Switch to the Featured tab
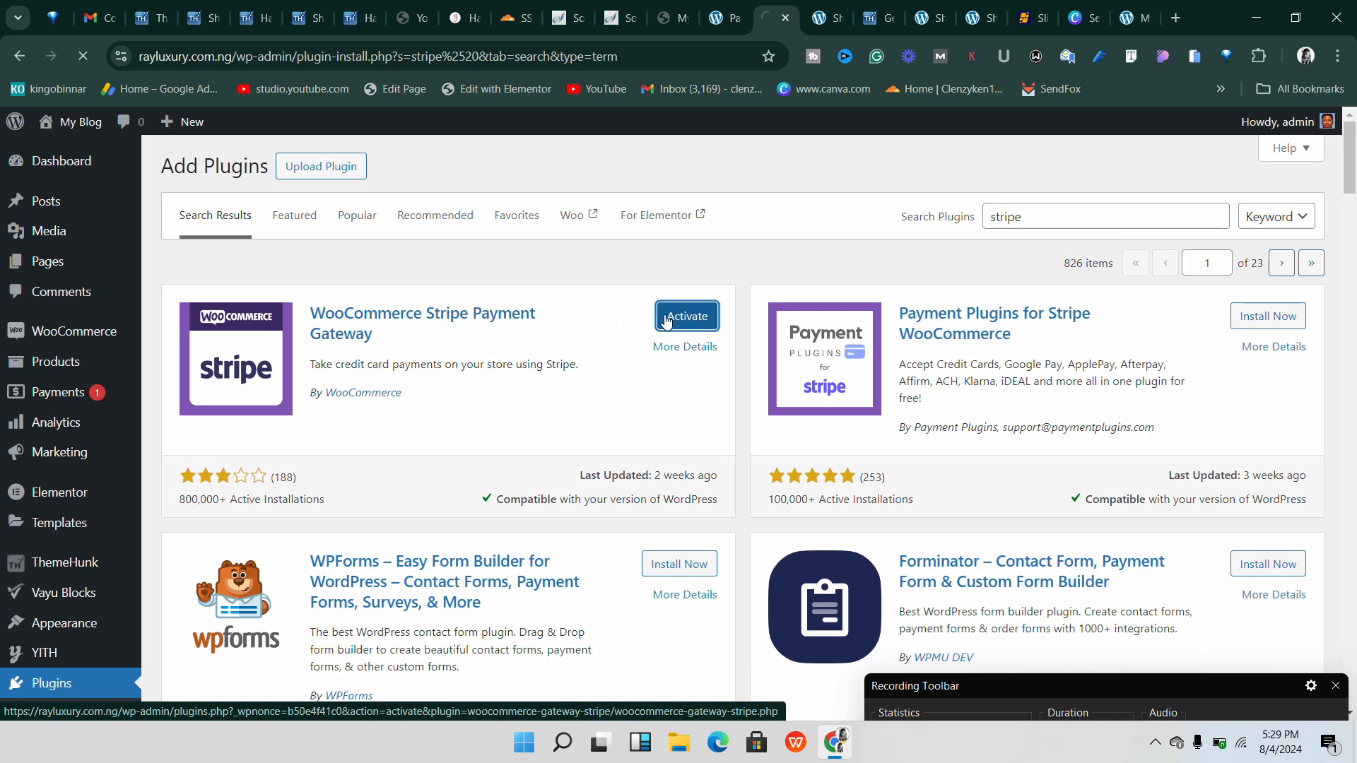 coord(294,215)
